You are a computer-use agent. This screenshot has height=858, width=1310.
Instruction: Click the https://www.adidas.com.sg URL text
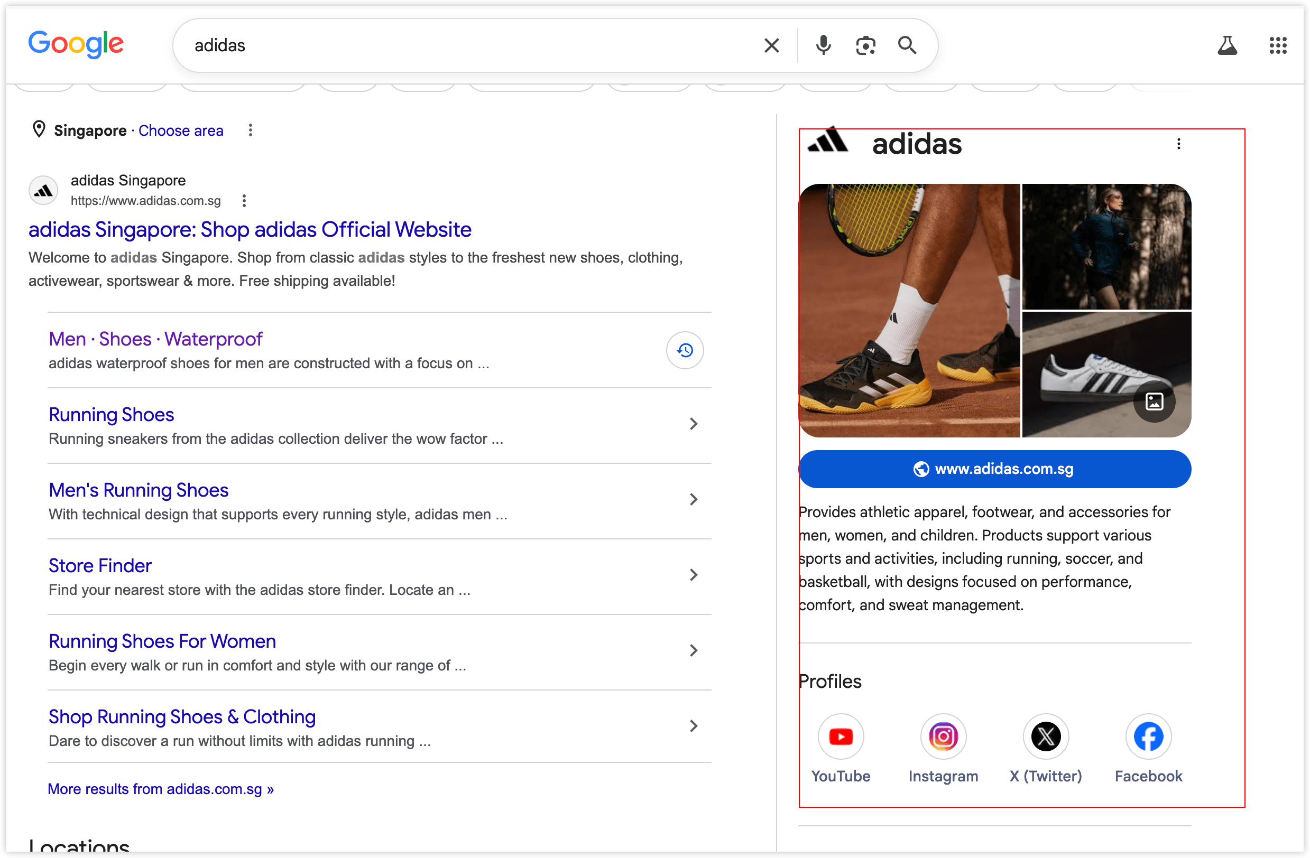(145, 201)
